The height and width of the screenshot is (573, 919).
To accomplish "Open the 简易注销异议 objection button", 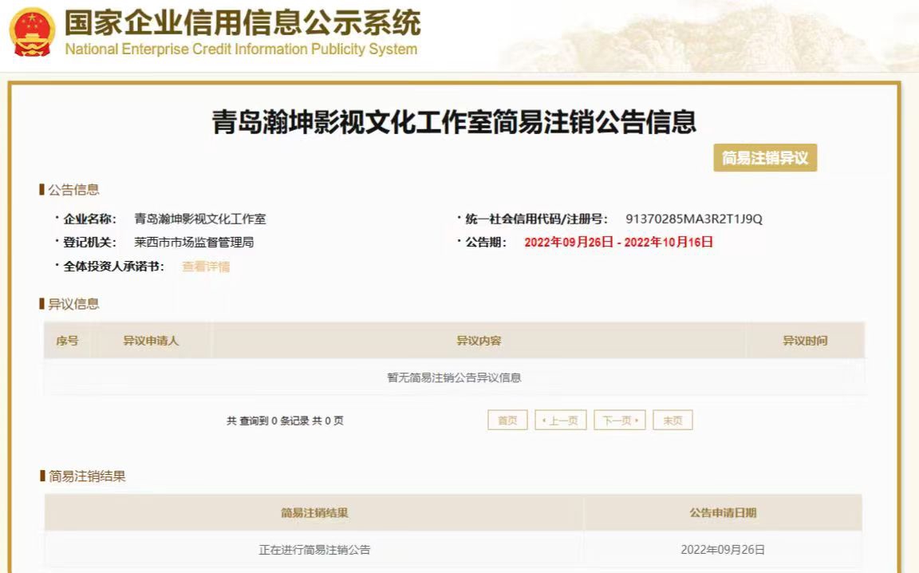I will click(765, 158).
